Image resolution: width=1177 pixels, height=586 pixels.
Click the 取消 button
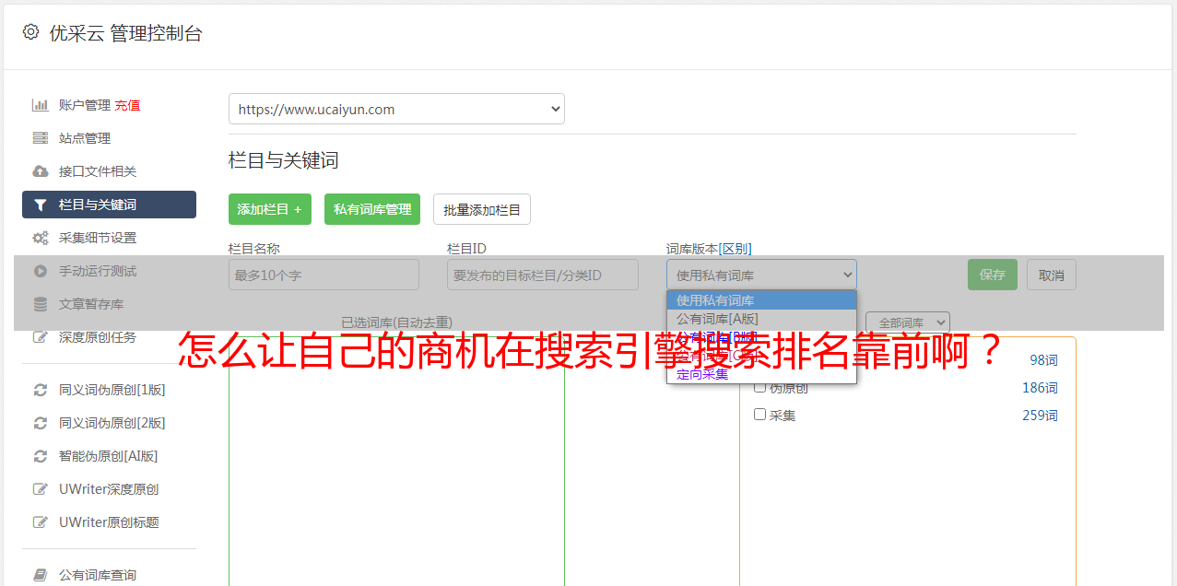[1052, 275]
